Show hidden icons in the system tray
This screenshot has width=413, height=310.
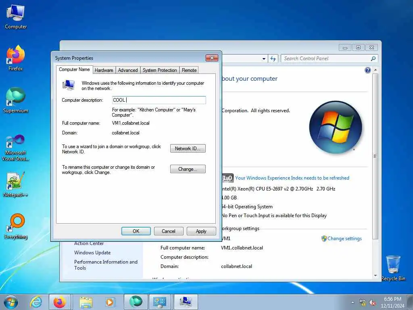pyautogui.click(x=353, y=303)
